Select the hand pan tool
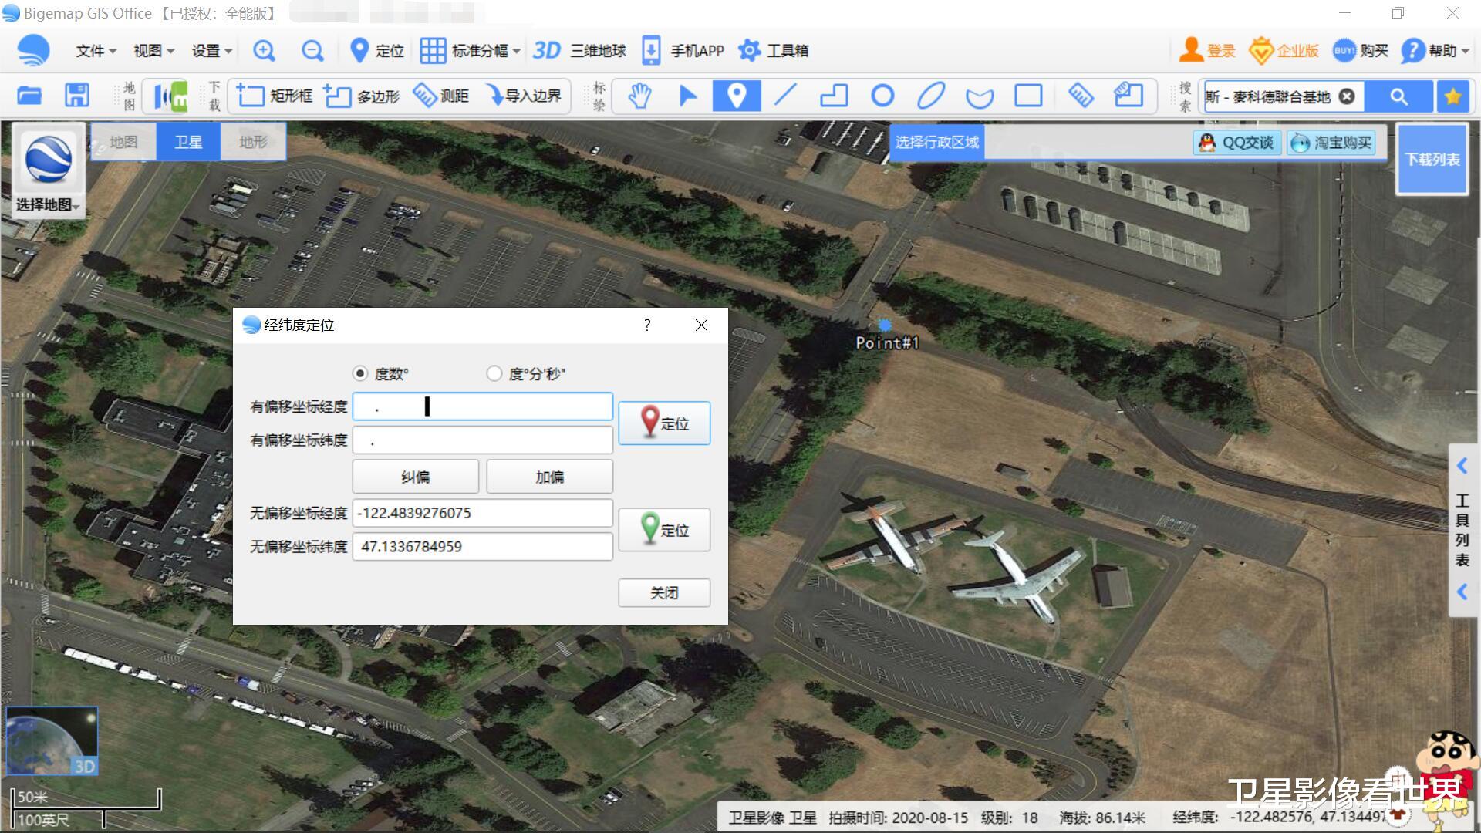The image size is (1481, 833). point(639,96)
